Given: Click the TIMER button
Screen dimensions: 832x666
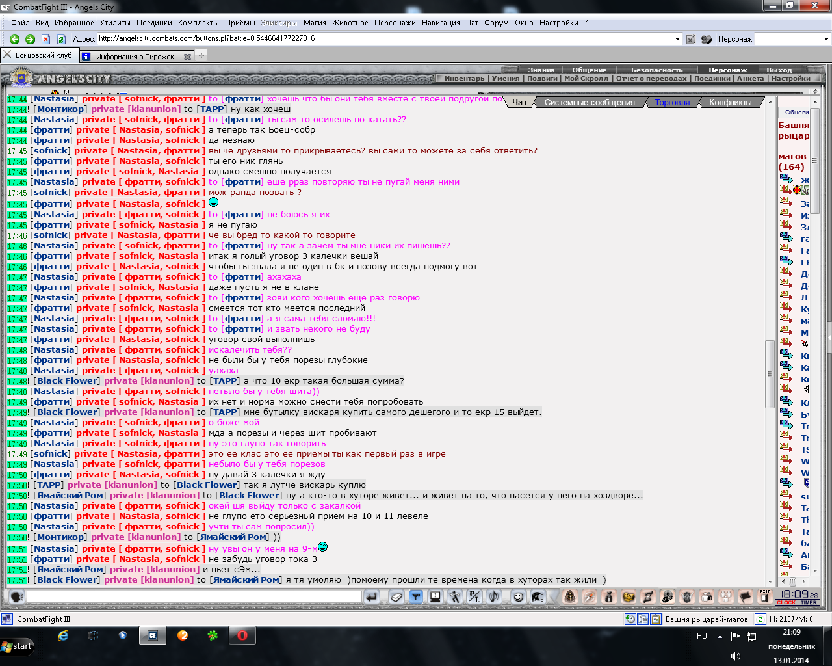Looking at the screenshot, I should (x=809, y=603).
